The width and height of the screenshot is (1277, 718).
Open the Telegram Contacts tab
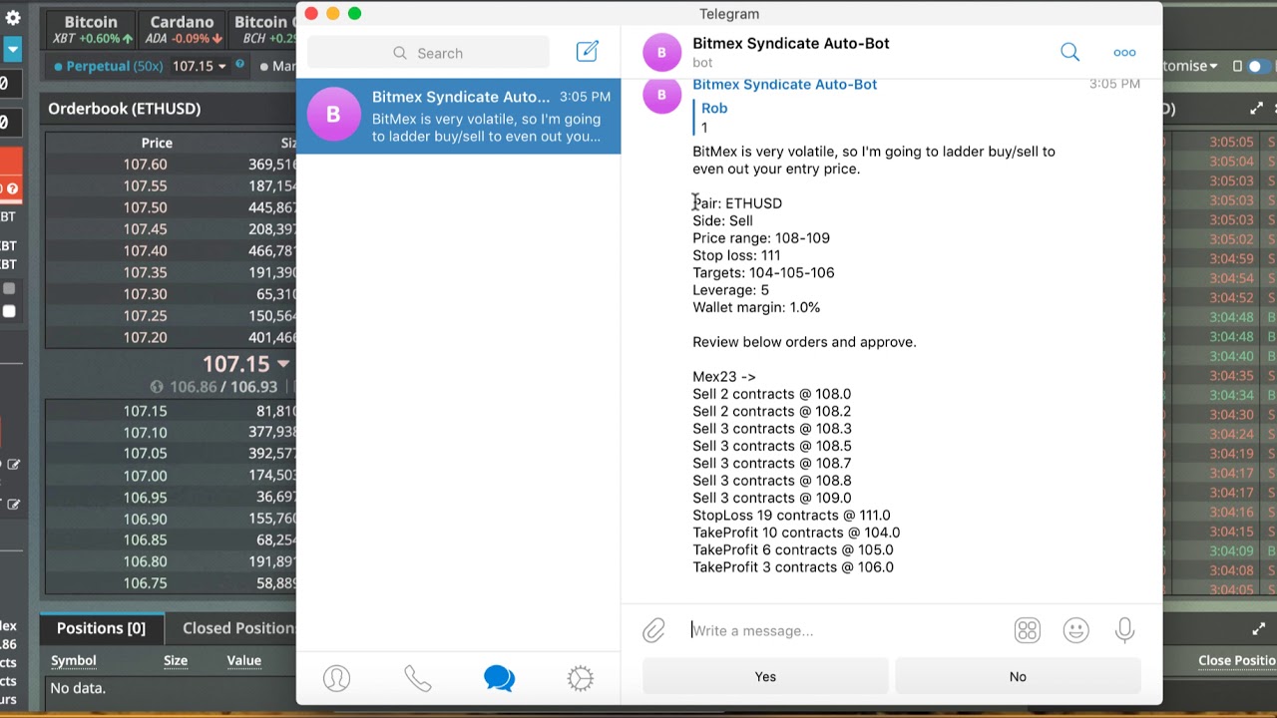coord(336,679)
